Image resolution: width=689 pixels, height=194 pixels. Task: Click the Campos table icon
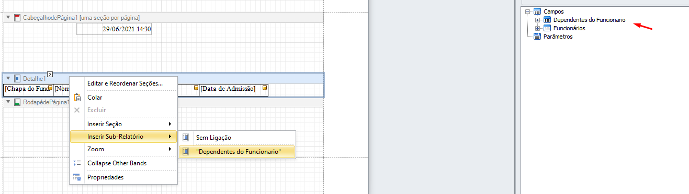(x=537, y=11)
